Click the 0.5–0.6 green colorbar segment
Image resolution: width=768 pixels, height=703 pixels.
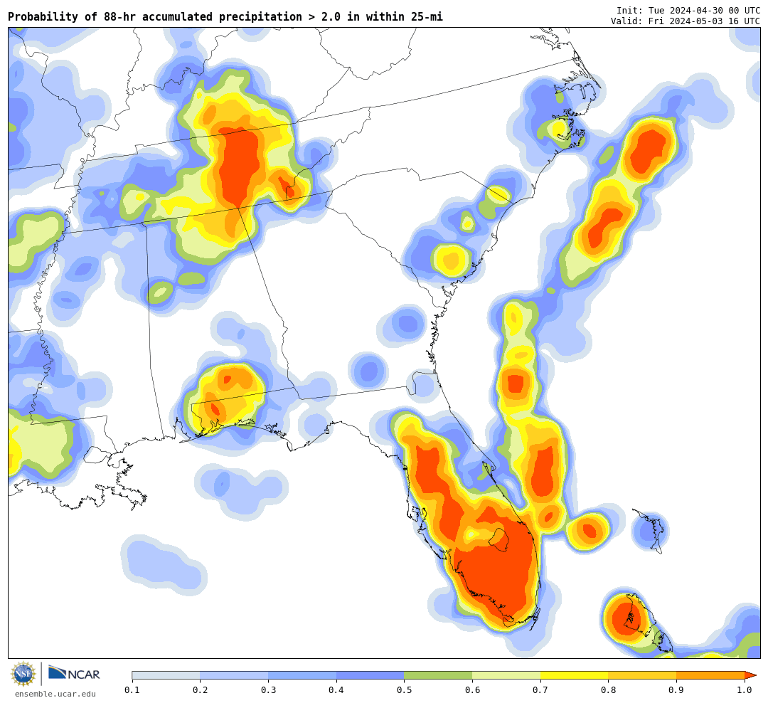pyautogui.click(x=438, y=675)
